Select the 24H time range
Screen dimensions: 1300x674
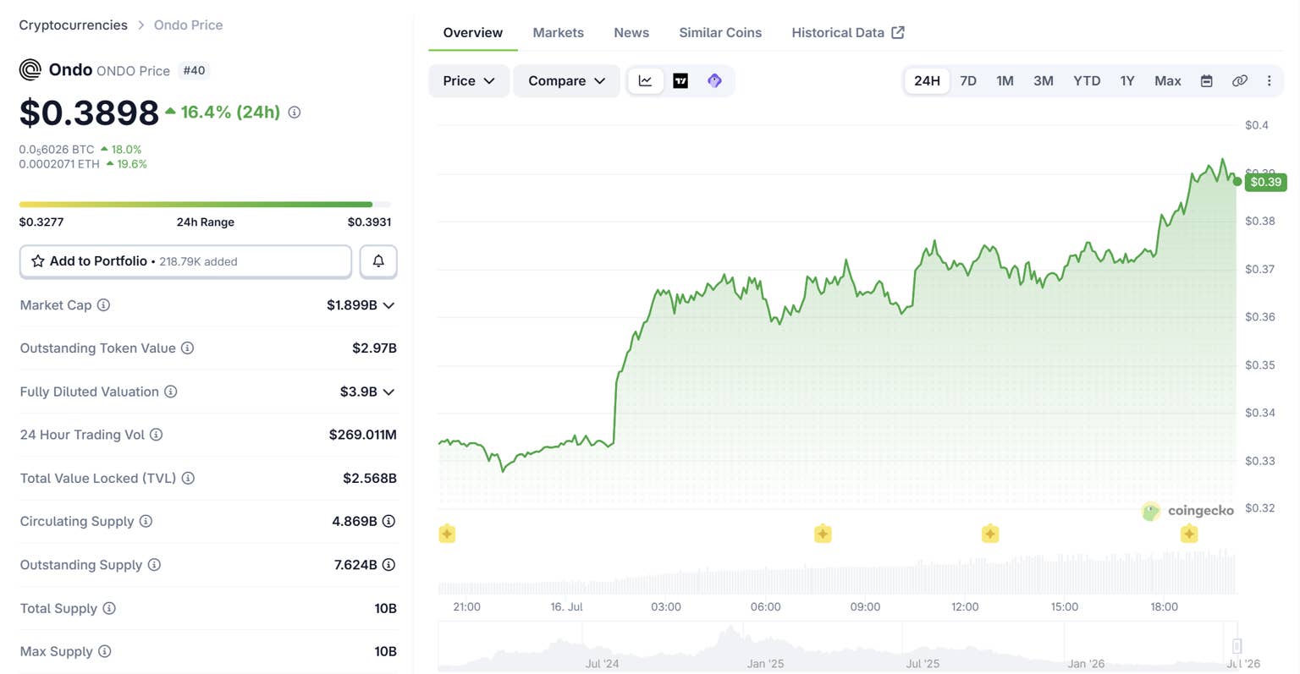927,80
